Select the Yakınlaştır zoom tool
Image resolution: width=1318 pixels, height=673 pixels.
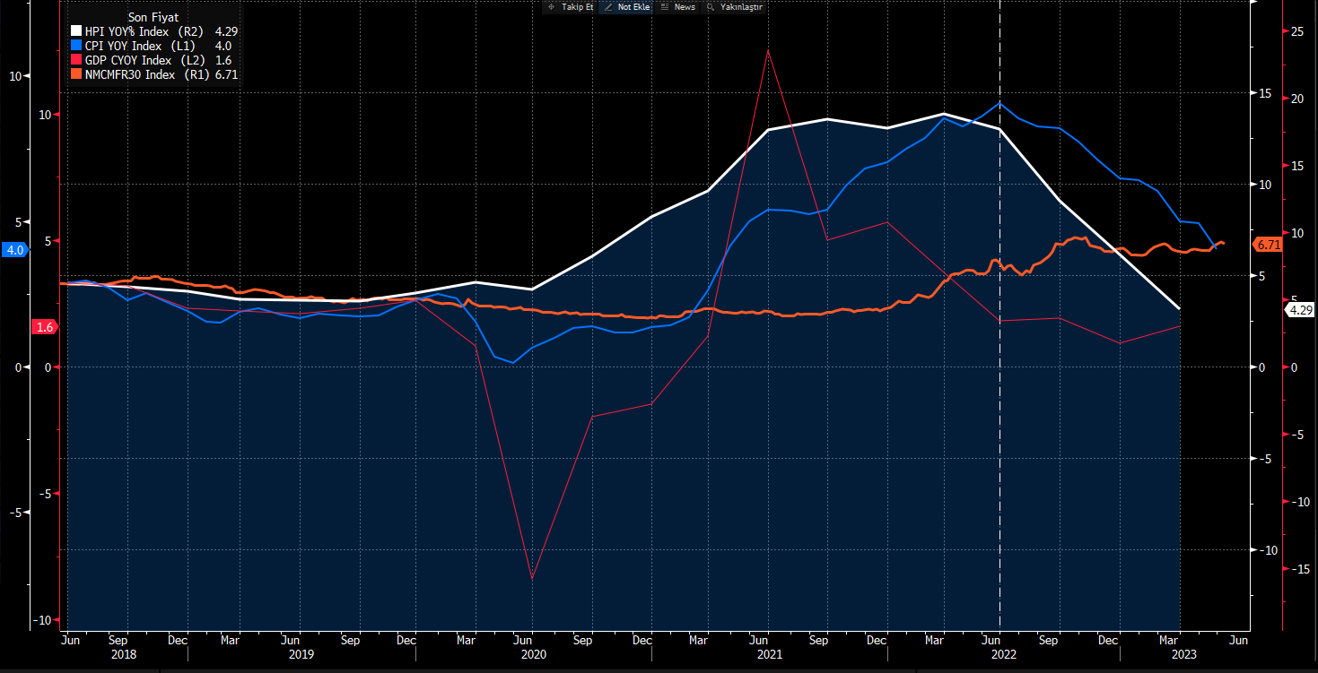click(x=735, y=6)
